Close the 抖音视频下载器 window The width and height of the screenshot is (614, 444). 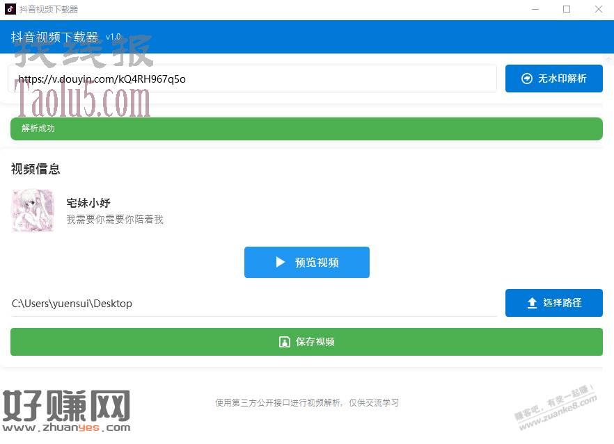(599, 9)
